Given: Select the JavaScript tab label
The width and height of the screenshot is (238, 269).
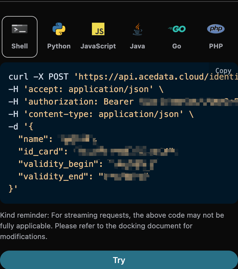Looking at the screenshot, I should pyautogui.click(x=98, y=46).
